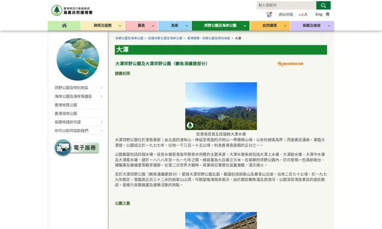The height and width of the screenshot is (229, 382).
Task: Switch to Simplified Chinese 简
Action: point(328,14)
